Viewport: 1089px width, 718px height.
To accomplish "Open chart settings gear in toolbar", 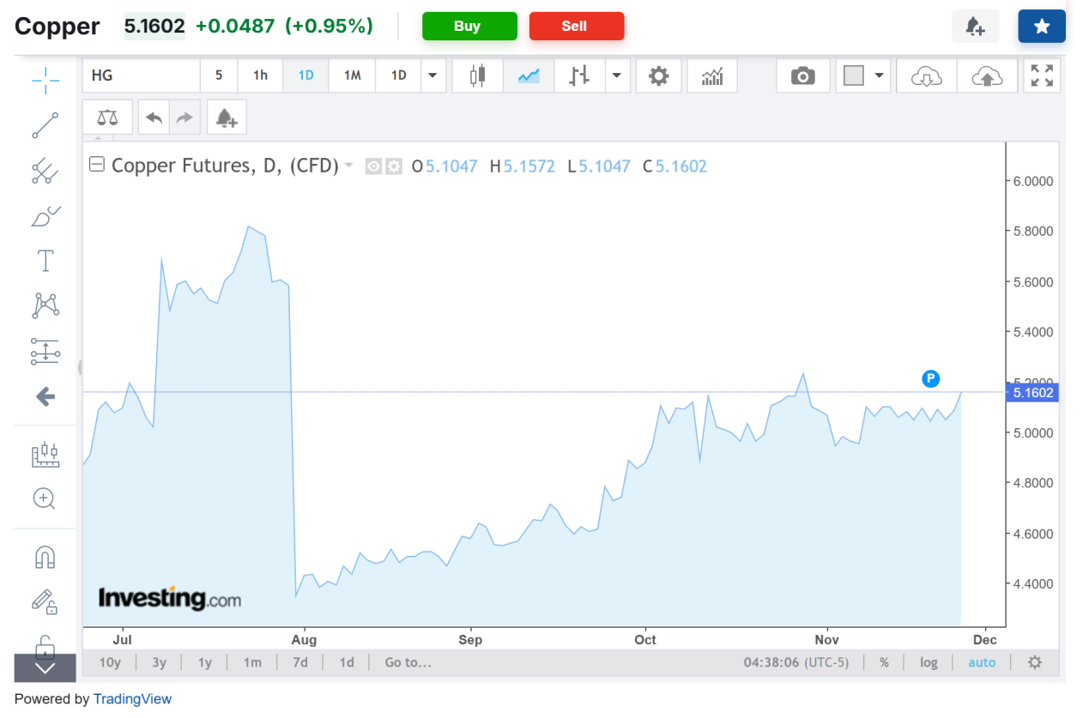I will point(658,75).
